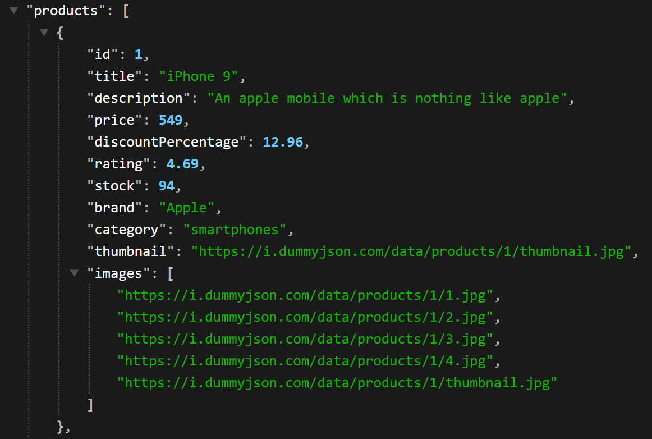Open the products/1/1.jpg image URL

point(305,295)
